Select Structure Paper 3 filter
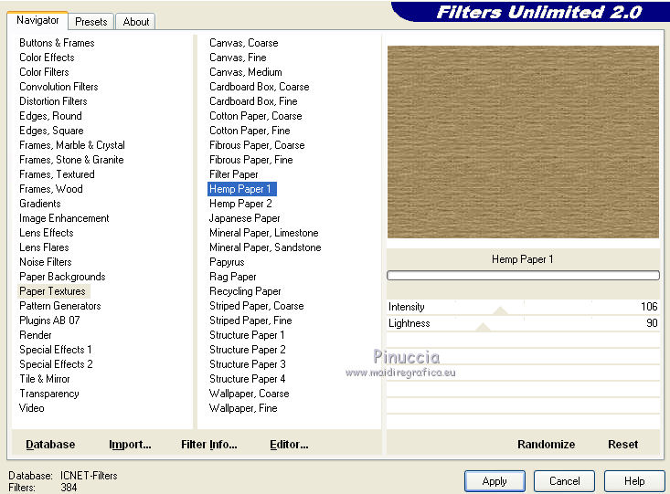Screen dimensions: 670x494 point(248,364)
